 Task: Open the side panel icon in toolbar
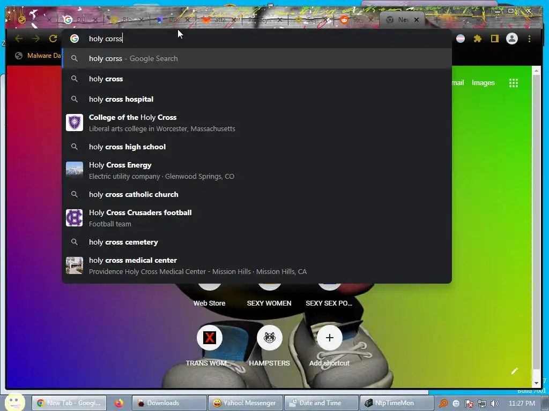coord(494,39)
